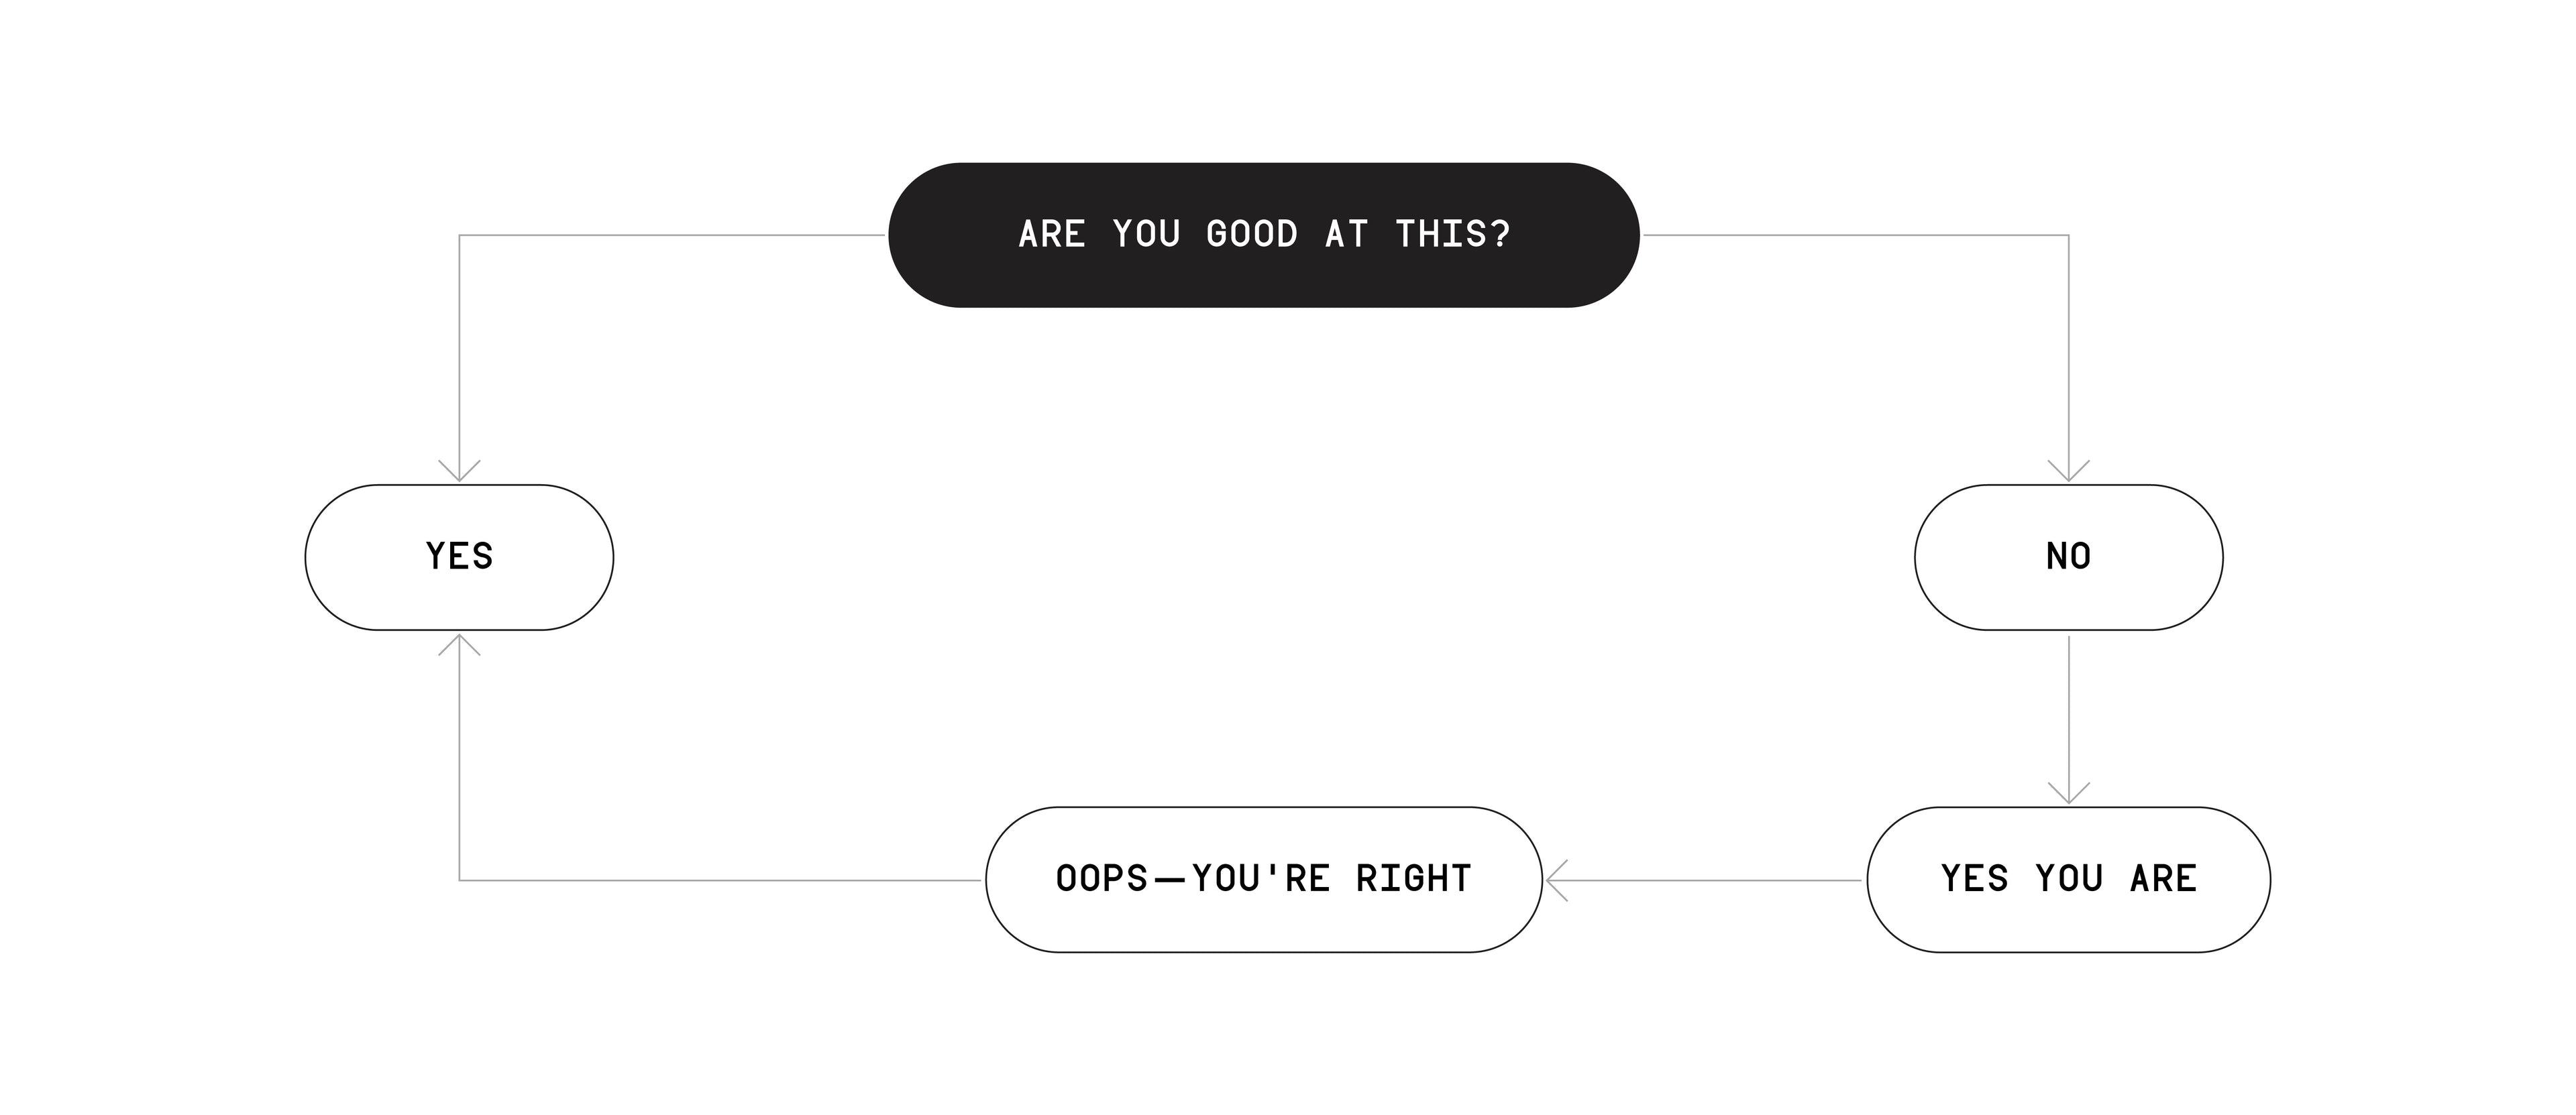Click the top-right corner of the connector line
Image resolution: width=2576 pixels, height=1115 pixels.
point(2068,236)
